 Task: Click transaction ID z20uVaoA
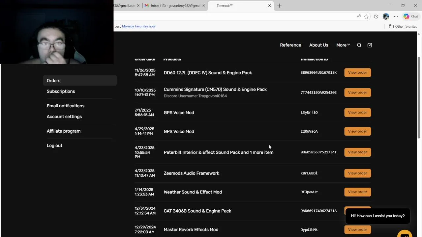tap(309, 131)
